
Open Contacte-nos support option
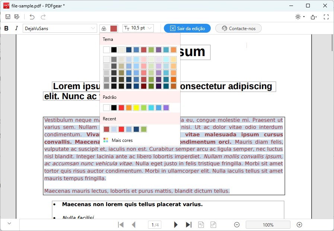click(238, 28)
